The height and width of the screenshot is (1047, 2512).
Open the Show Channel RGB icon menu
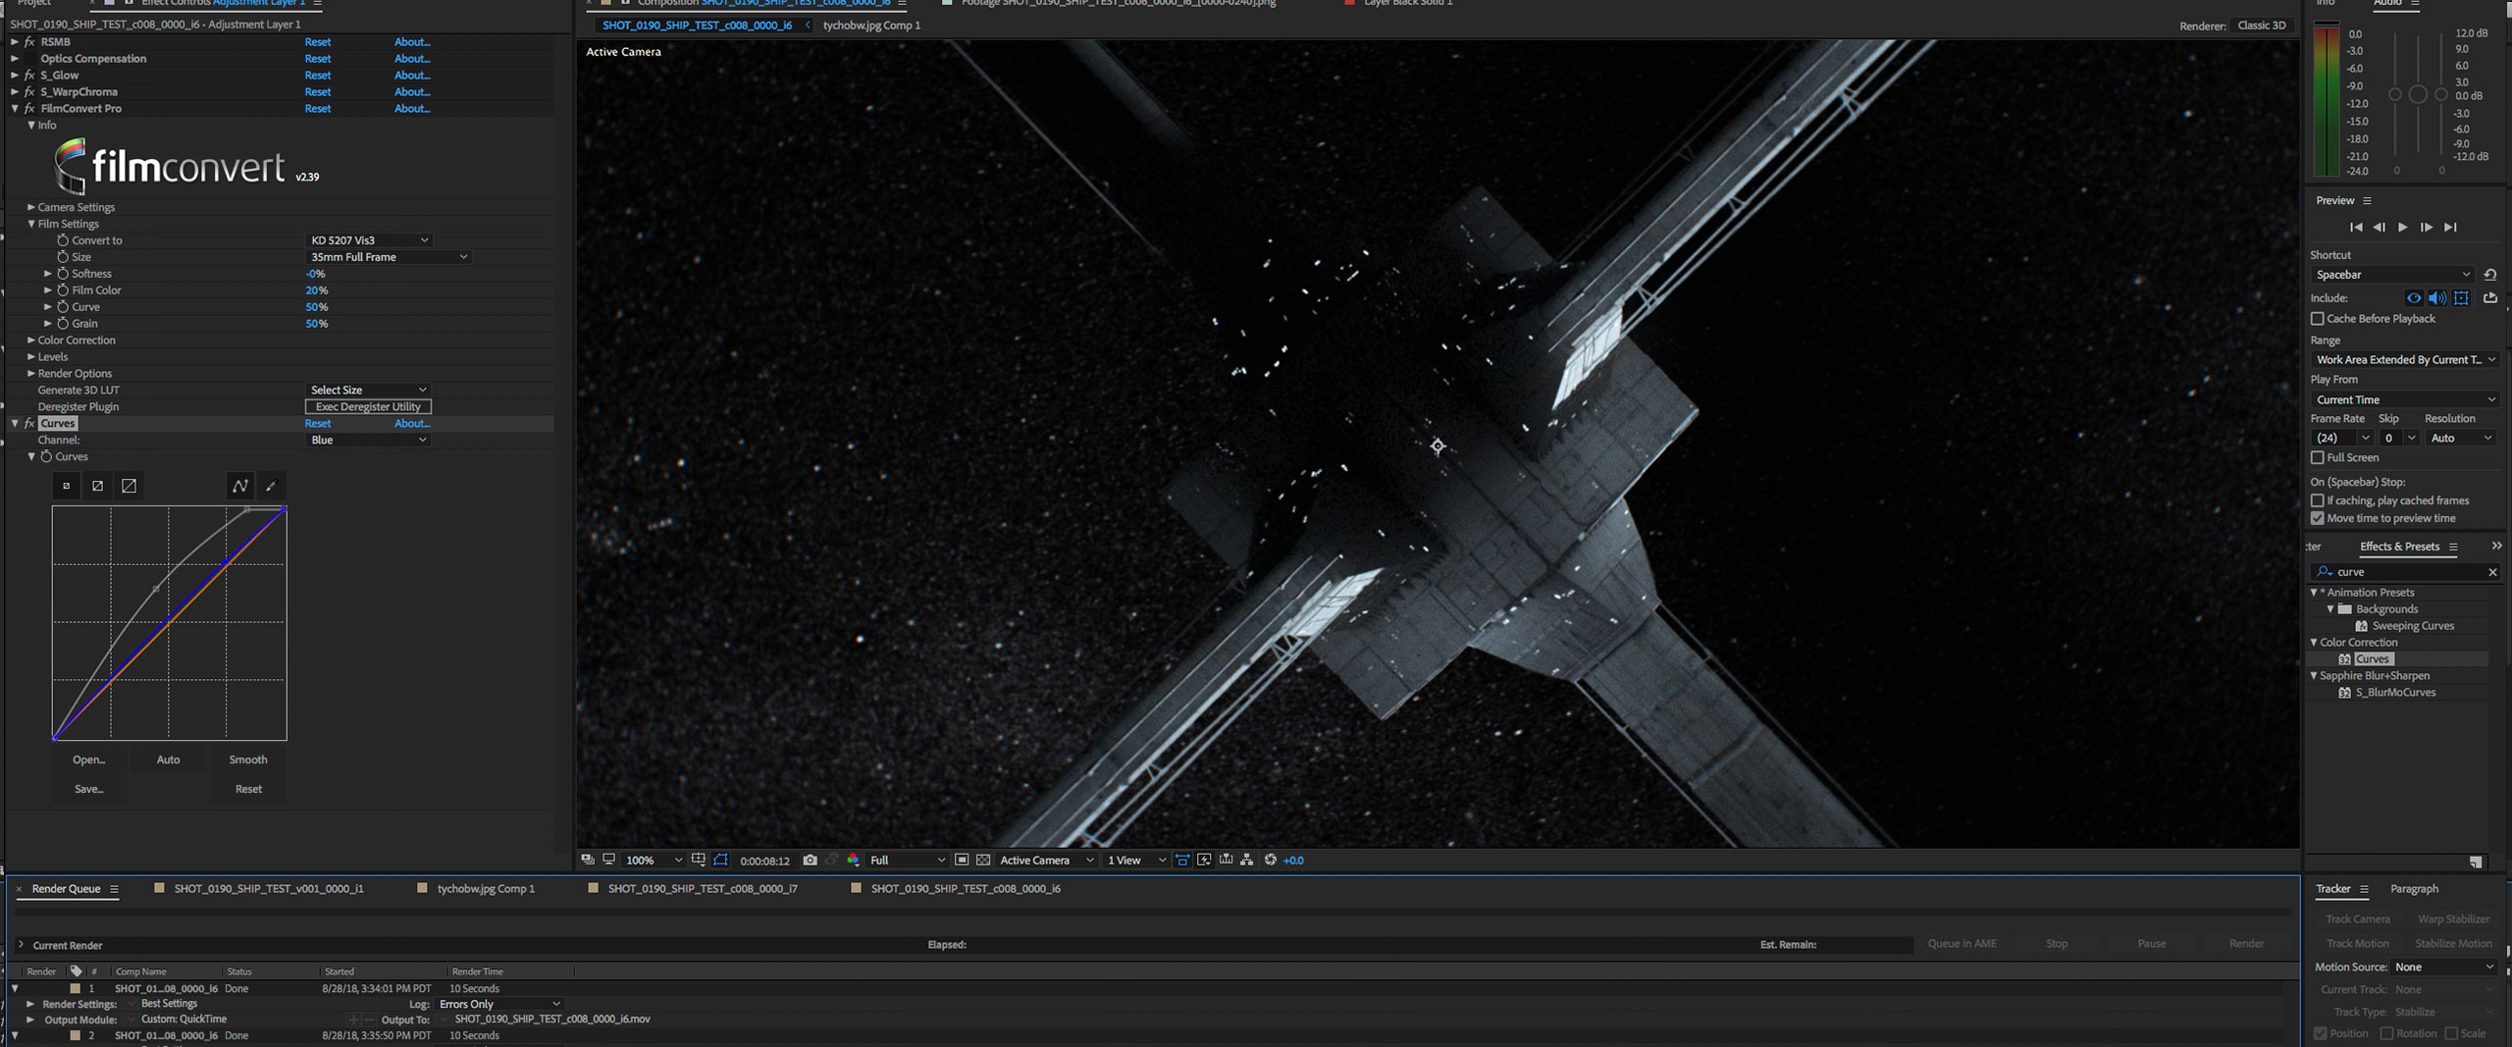click(853, 860)
